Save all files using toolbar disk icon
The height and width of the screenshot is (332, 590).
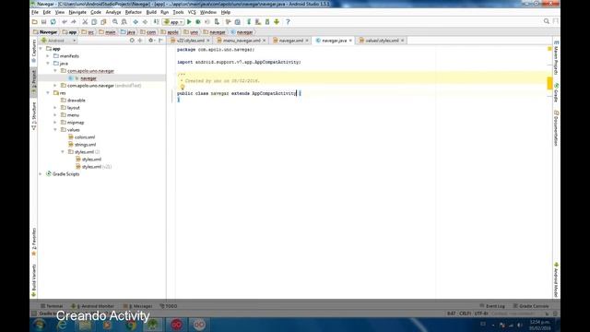click(x=43, y=22)
